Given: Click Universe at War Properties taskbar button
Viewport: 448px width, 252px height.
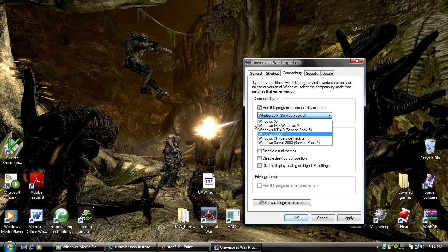Looking at the screenshot, I should pyautogui.click(x=236, y=247).
